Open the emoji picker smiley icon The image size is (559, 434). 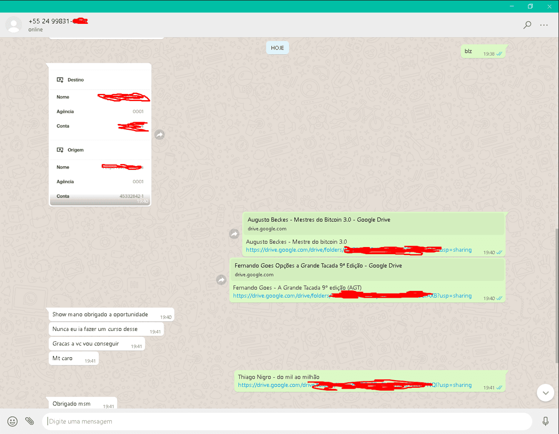pos(12,421)
